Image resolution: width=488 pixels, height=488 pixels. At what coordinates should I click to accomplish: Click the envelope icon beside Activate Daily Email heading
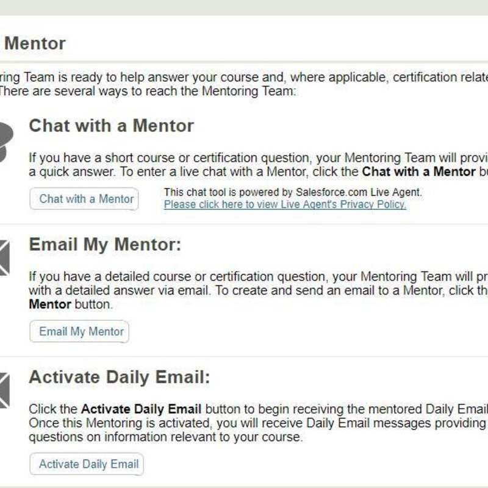click(5, 390)
